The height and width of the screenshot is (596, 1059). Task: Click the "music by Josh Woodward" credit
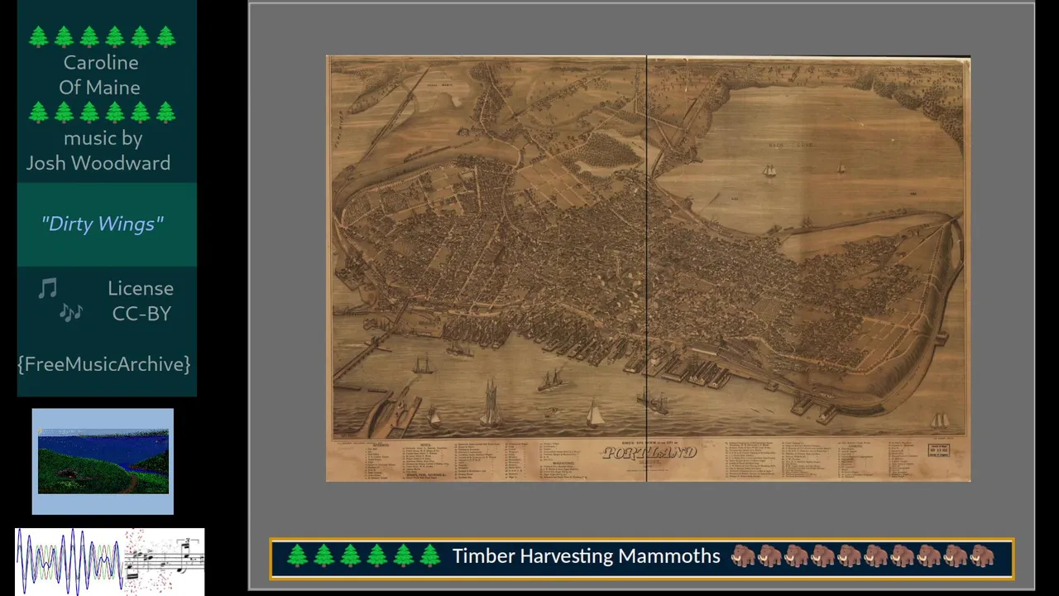(x=98, y=151)
